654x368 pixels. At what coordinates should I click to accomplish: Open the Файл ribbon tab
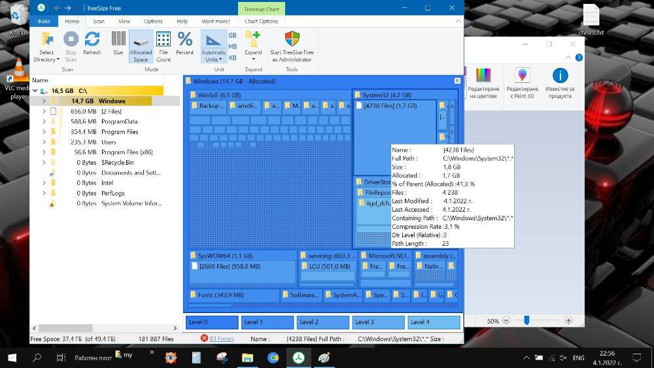pos(43,22)
